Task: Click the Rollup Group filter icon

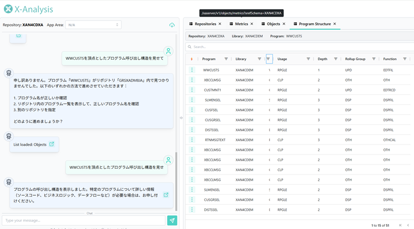Action: 374,59
